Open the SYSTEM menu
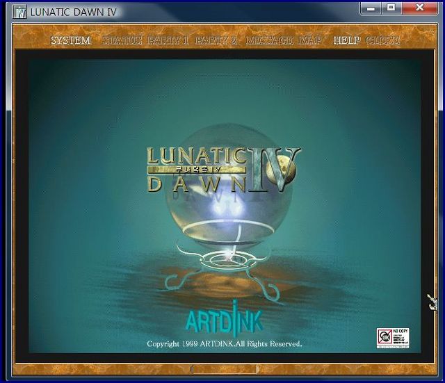The image size is (445, 383). tap(71, 40)
